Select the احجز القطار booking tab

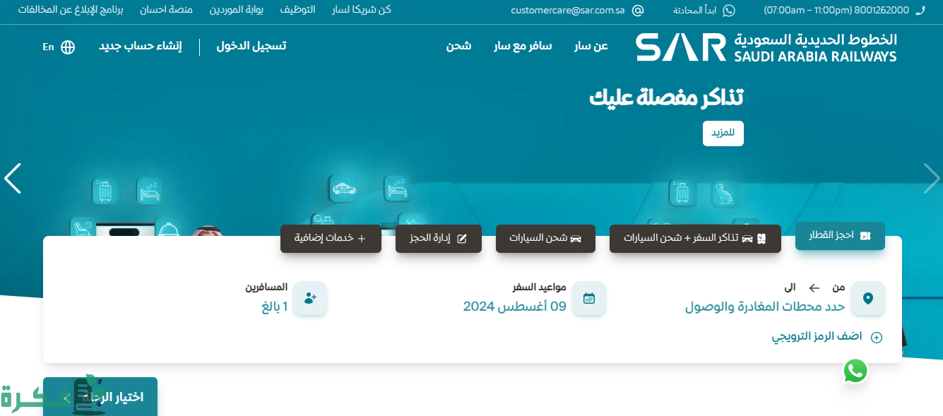pyautogui.click(x=840, y=236)
